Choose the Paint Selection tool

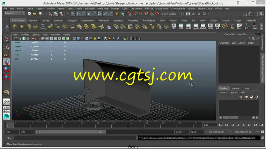6,54
